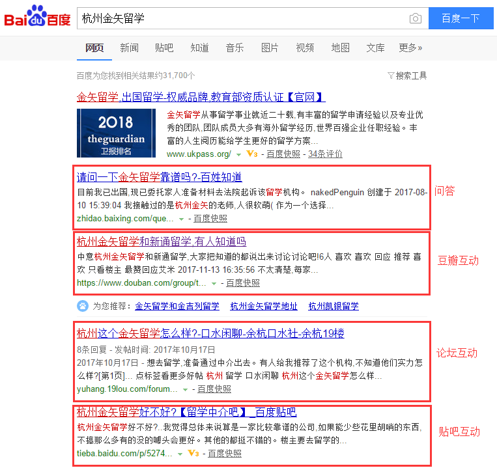
Task: Click the yuhang.19lou.com/forum URL
Action: (127, 389)
